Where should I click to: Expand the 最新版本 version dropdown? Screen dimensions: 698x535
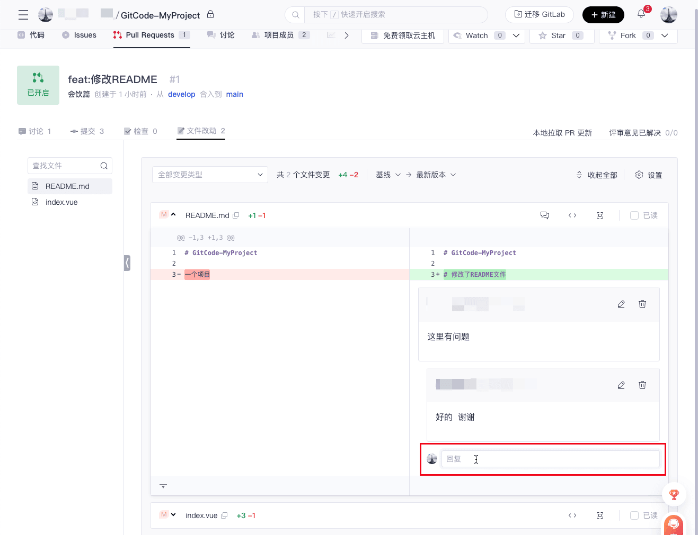(436, 175)
